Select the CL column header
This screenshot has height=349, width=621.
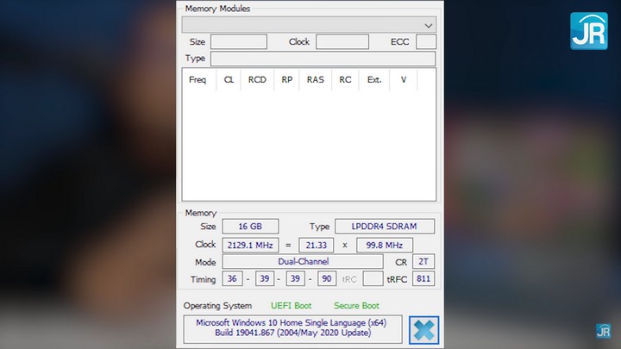point(229,80)
